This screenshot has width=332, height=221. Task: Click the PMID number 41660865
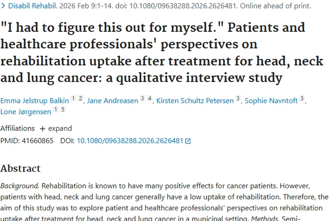(x=37, y=141)
